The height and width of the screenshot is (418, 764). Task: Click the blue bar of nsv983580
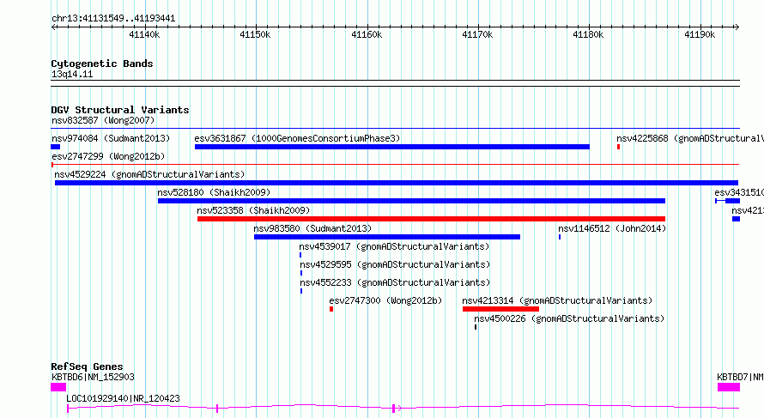click(x=387, y=237)
